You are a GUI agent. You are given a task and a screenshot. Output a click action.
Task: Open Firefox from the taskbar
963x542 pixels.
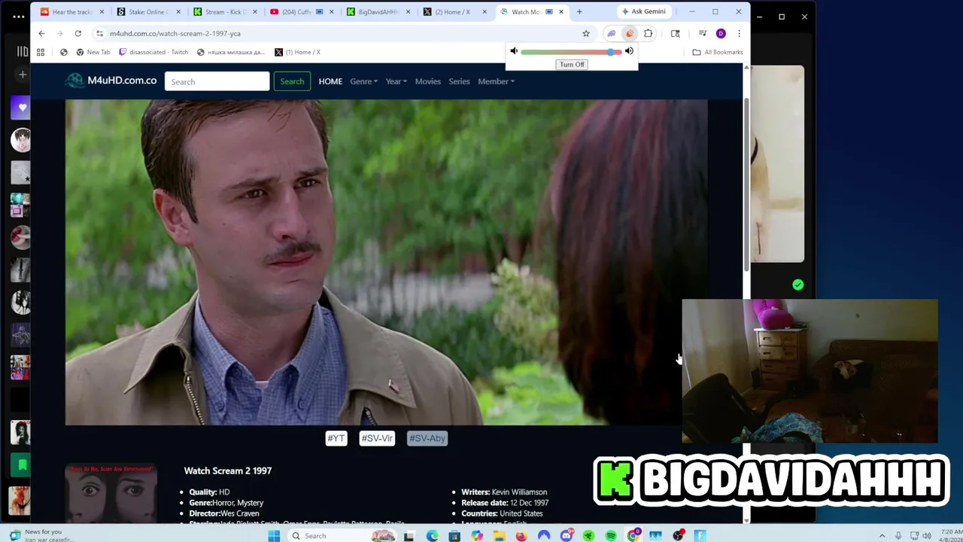pyautogui.click(x=521, y=535)
